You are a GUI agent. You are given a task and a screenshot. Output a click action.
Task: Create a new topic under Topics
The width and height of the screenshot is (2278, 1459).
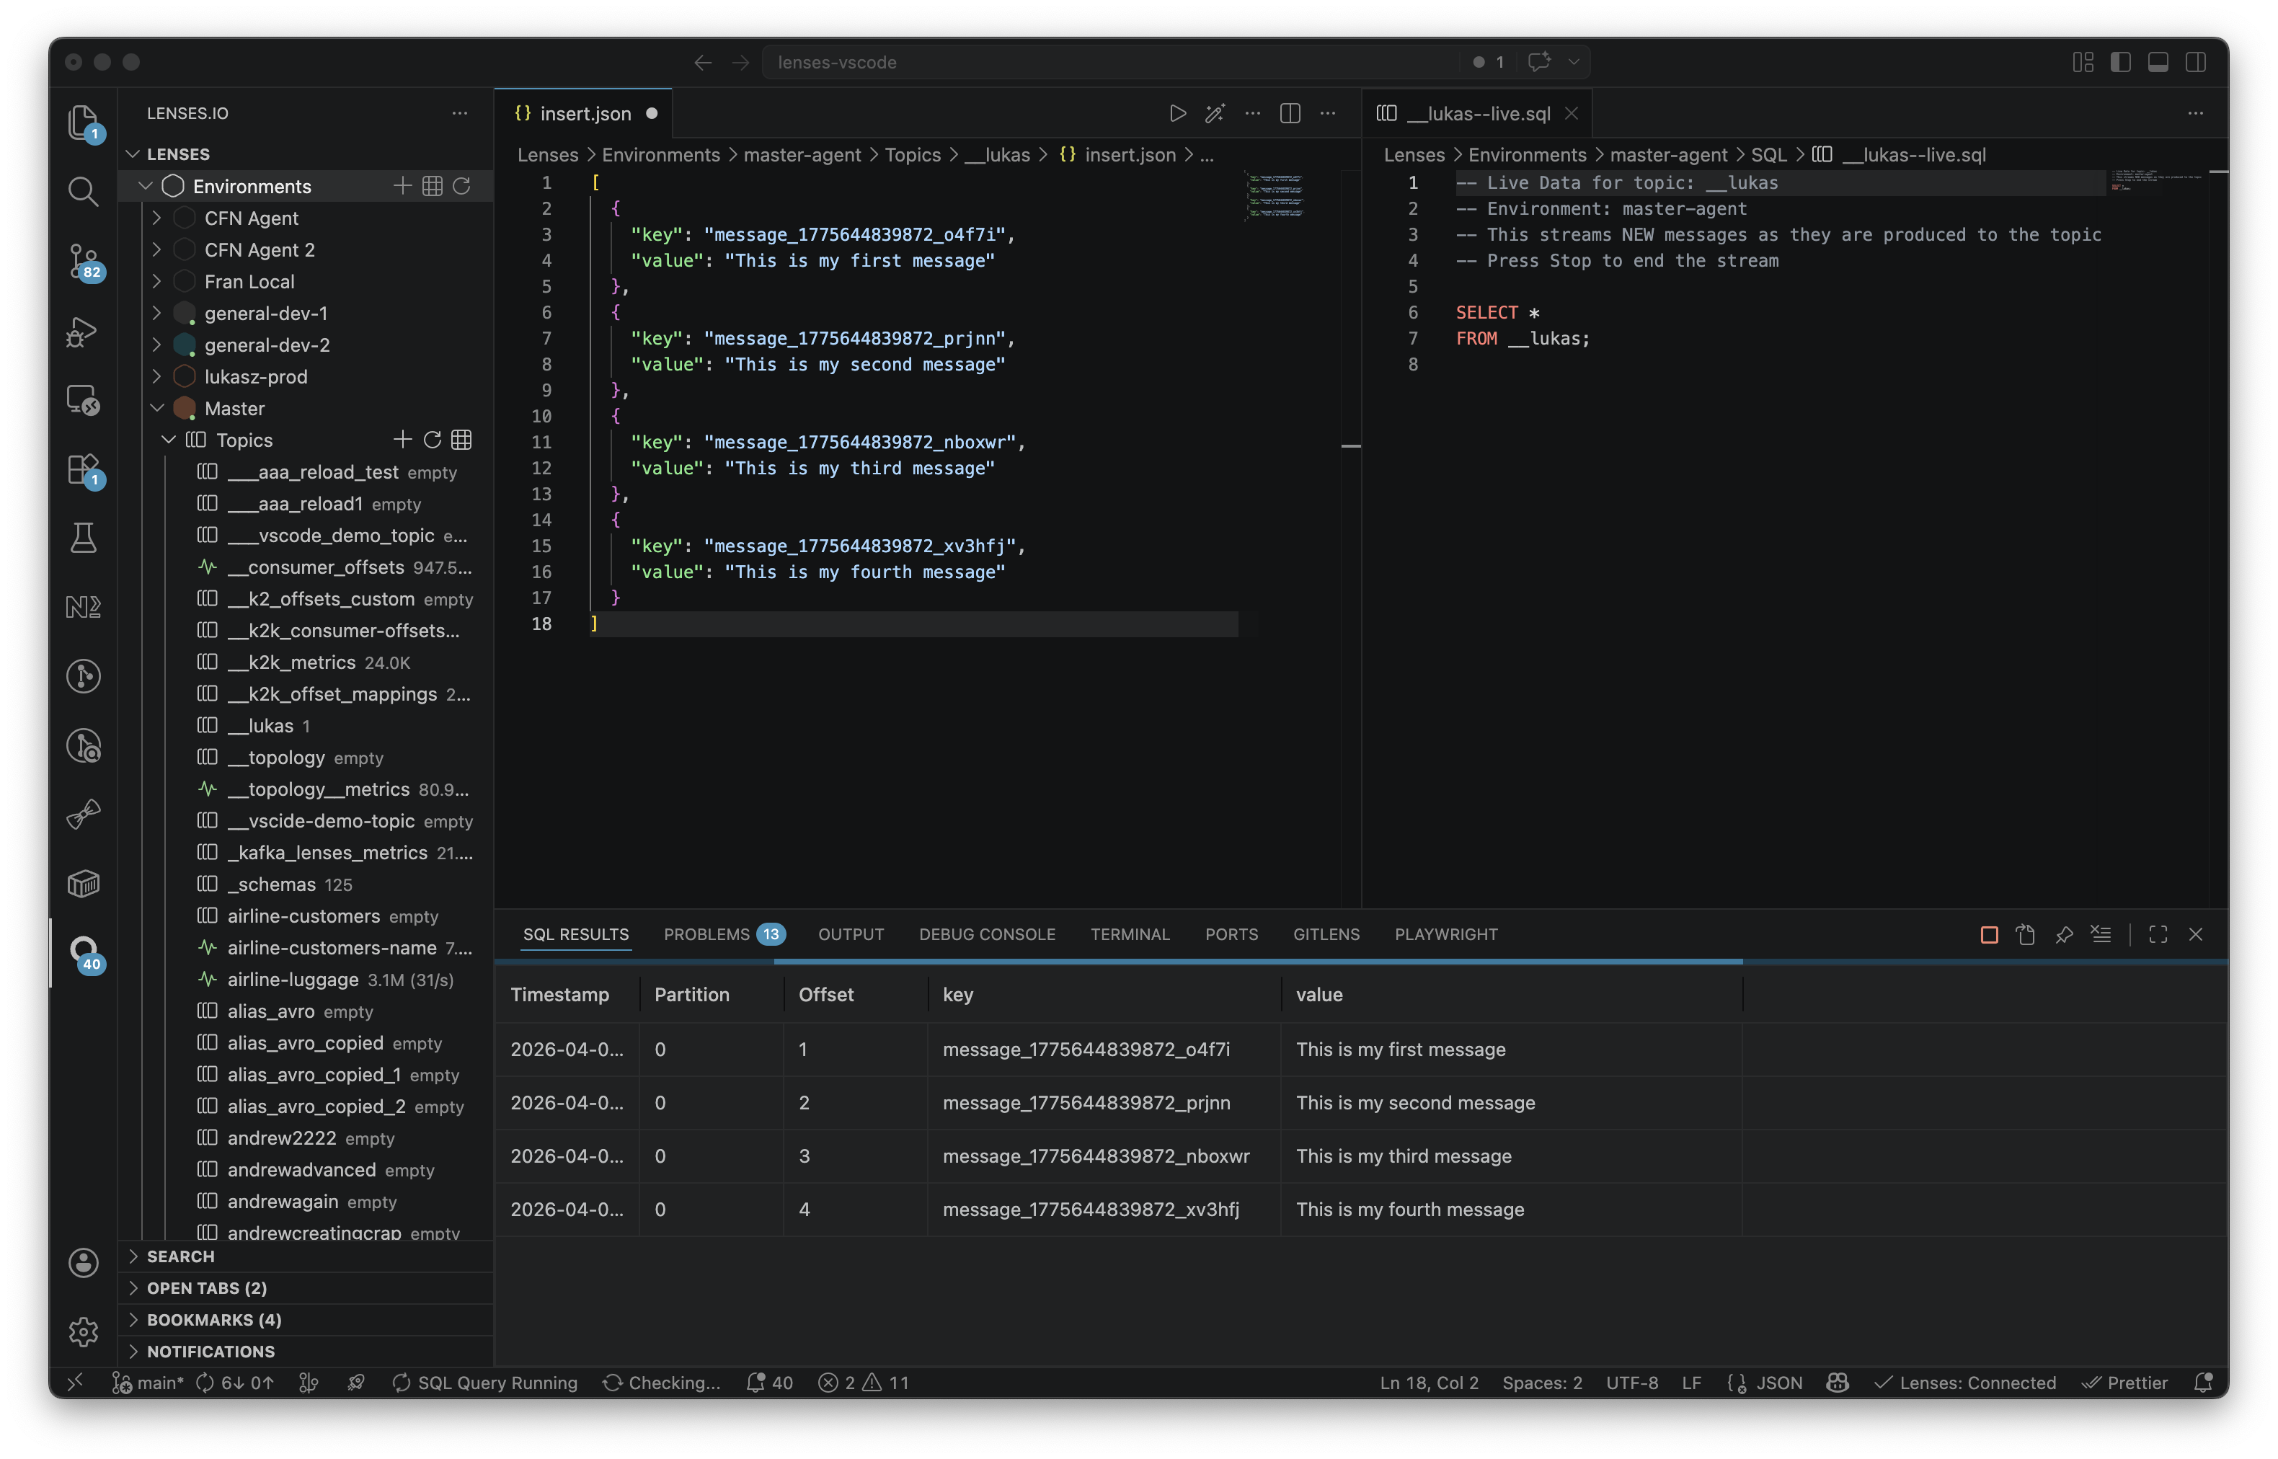[x=402, y=440]
